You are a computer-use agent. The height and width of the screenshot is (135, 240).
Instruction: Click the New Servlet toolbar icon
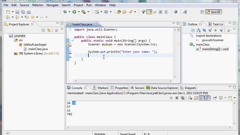click(x=106, y=12)
